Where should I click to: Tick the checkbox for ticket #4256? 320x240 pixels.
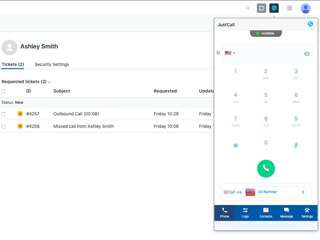click(x=3, y=127)
